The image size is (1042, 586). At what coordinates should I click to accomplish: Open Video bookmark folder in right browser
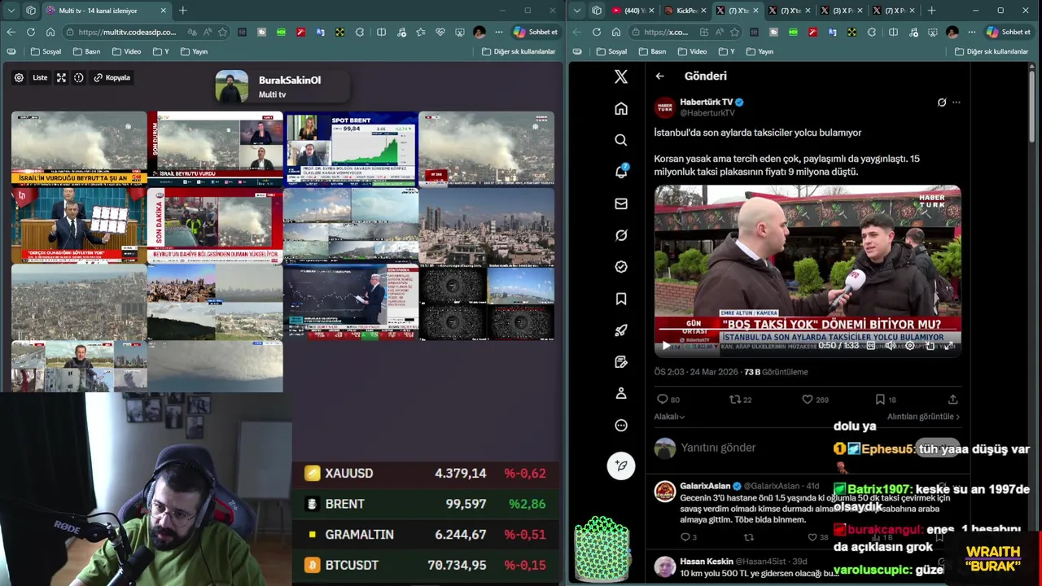(x=692, y=51)
